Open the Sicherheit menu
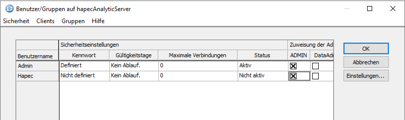 tap(16, 21)
